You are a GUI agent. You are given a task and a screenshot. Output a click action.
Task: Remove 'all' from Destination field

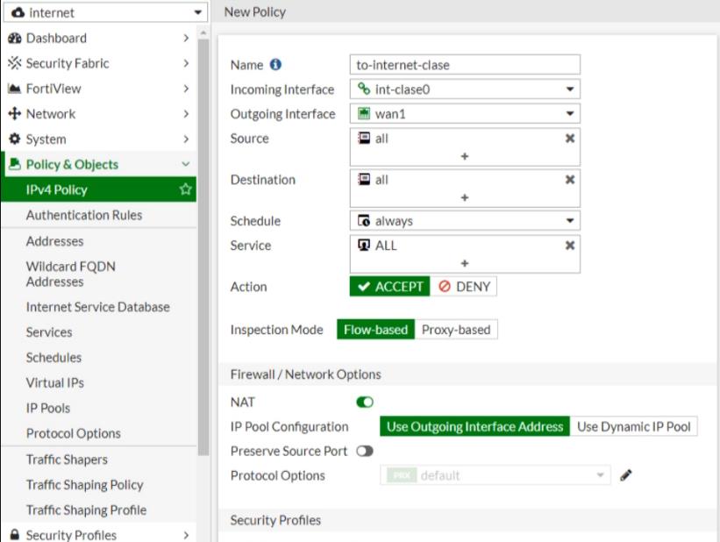tap(570, 180)
